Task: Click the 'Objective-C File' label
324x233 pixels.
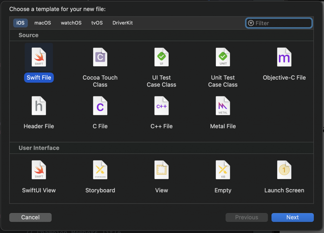Action: (x=284, y=78)
